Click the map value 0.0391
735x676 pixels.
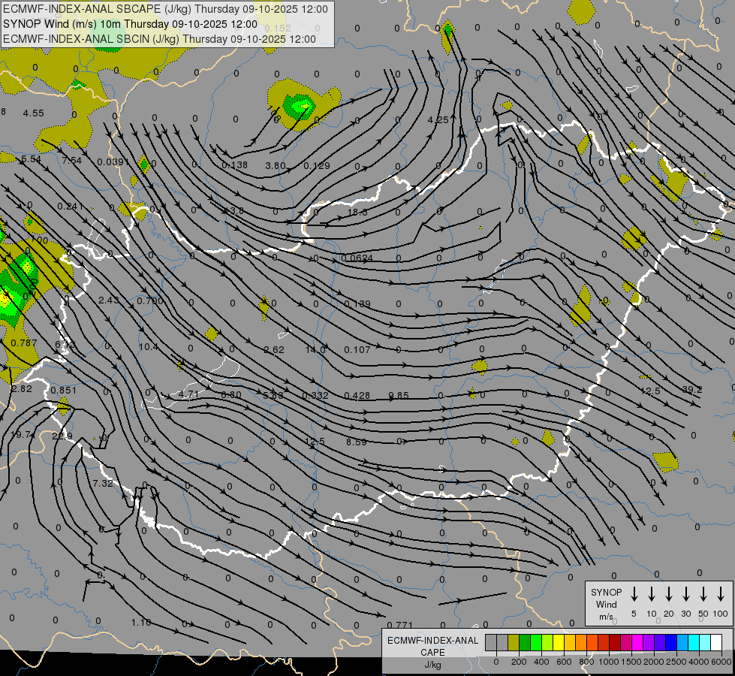[113, 161]
